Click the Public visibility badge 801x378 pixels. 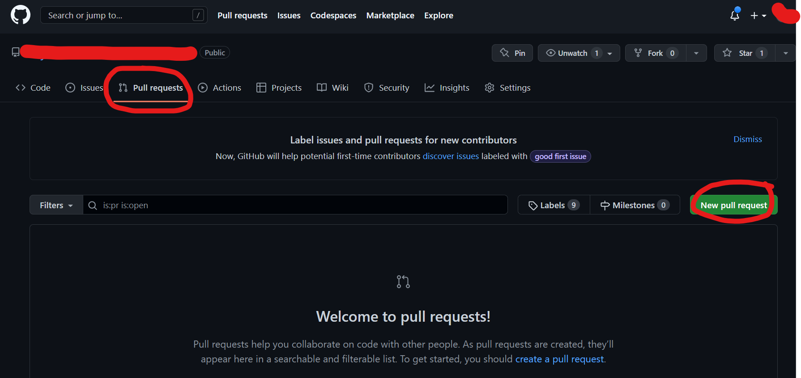[x=215, y=53]
